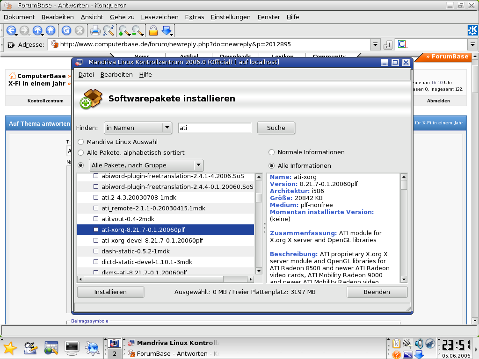Click the KDE gear logo in Konqueror
Viewport: 479px width, 359px height.
[472, 30]
